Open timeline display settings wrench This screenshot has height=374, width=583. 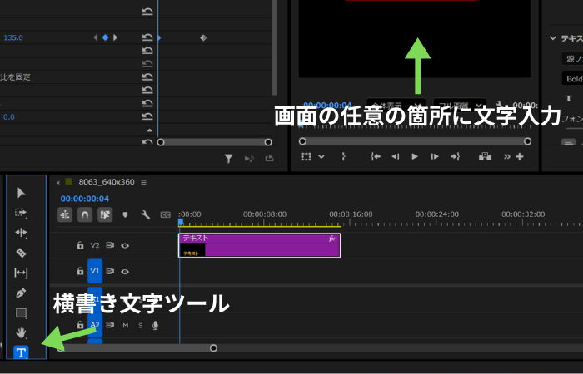146,214
